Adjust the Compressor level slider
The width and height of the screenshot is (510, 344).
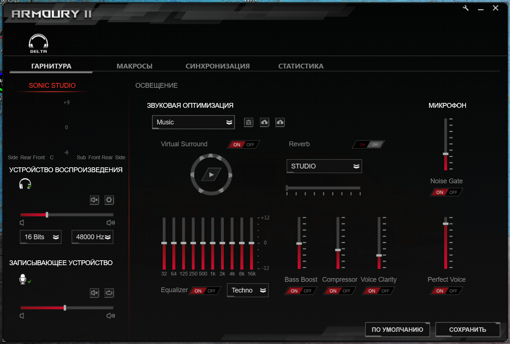338,243
